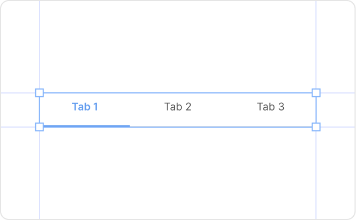The width and height of the screenshot is (356, 220).
Task: Click the left vertical guide line above the frame
Action: click(40, 44)
